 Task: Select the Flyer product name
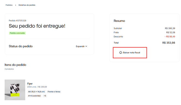30,84
